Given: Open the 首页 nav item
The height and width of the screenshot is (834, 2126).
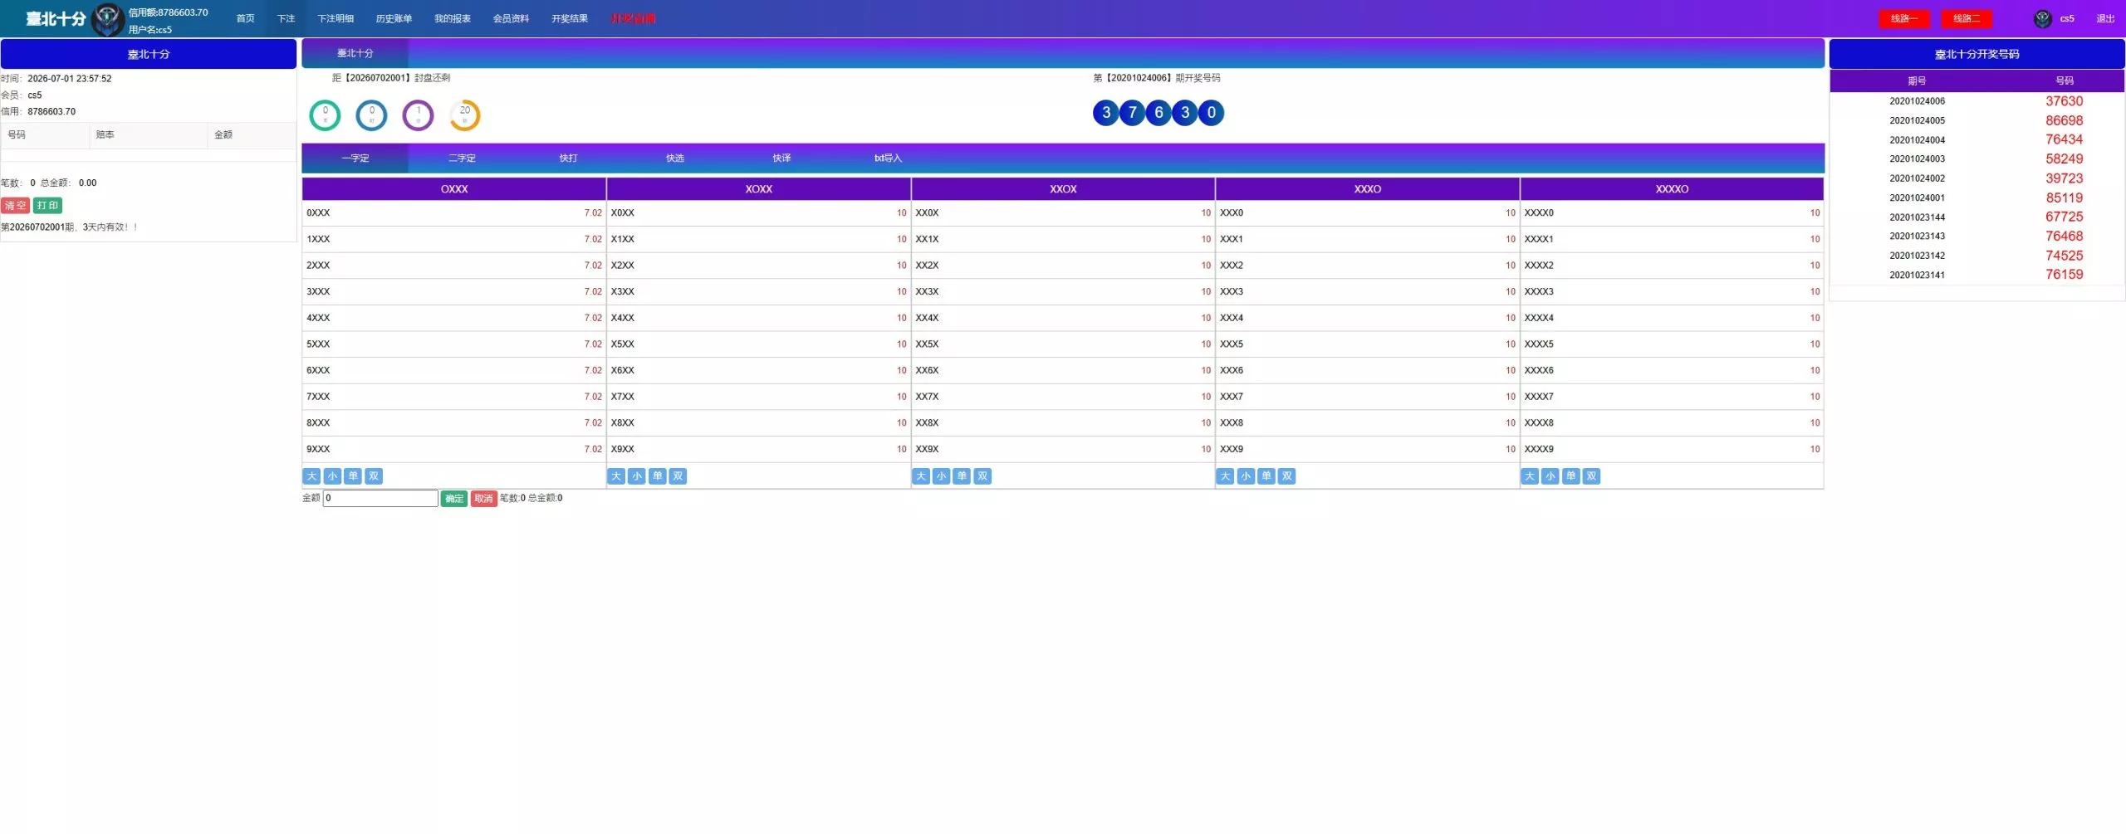Looking at the screenshot, I should tap(245, 18).
